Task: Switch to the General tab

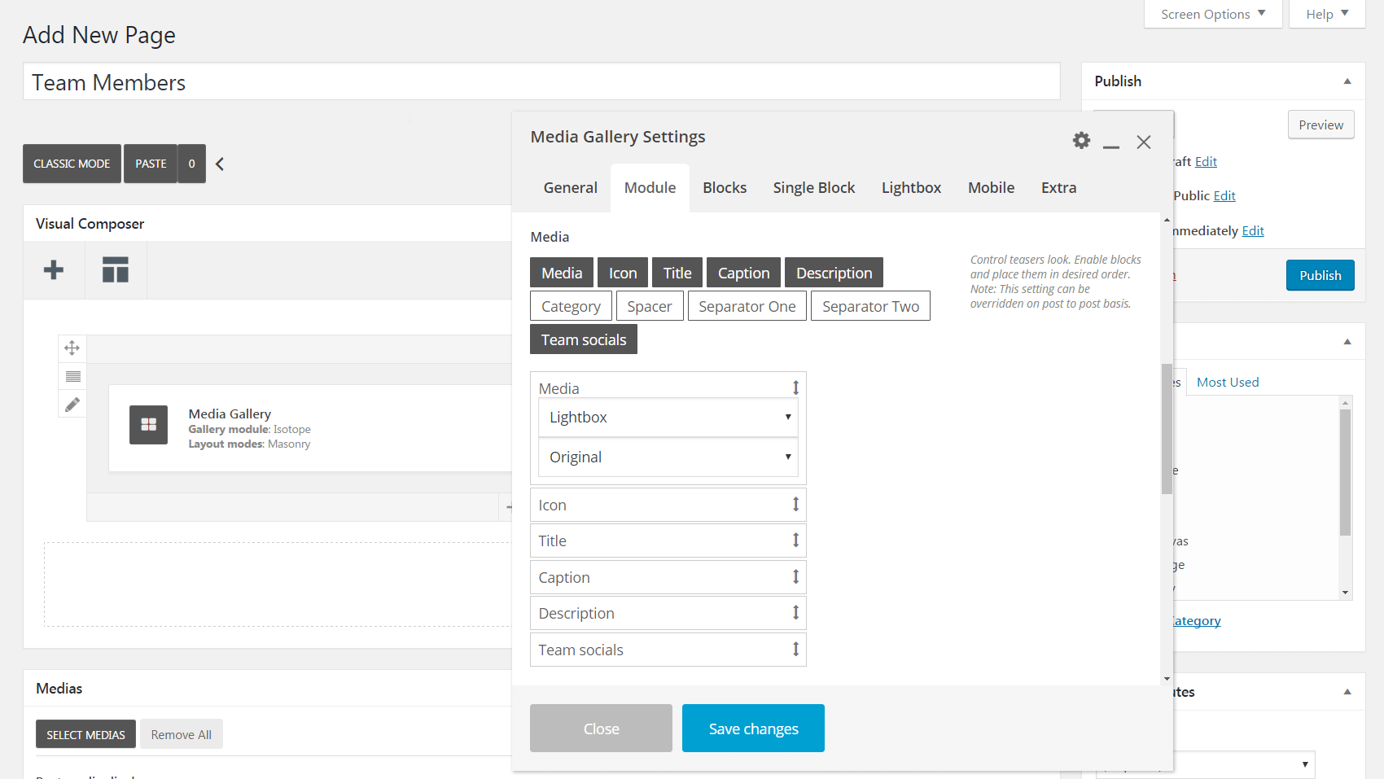Action: [x=570, y=187]
